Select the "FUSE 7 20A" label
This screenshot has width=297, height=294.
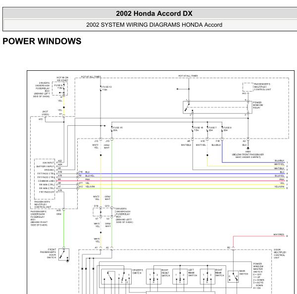pyautogui.click(x=212, y=129)
